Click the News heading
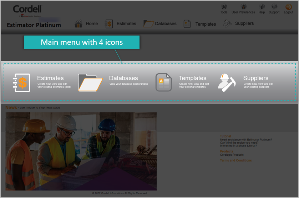Screen dimensions: 299x198 pos(11,108)
